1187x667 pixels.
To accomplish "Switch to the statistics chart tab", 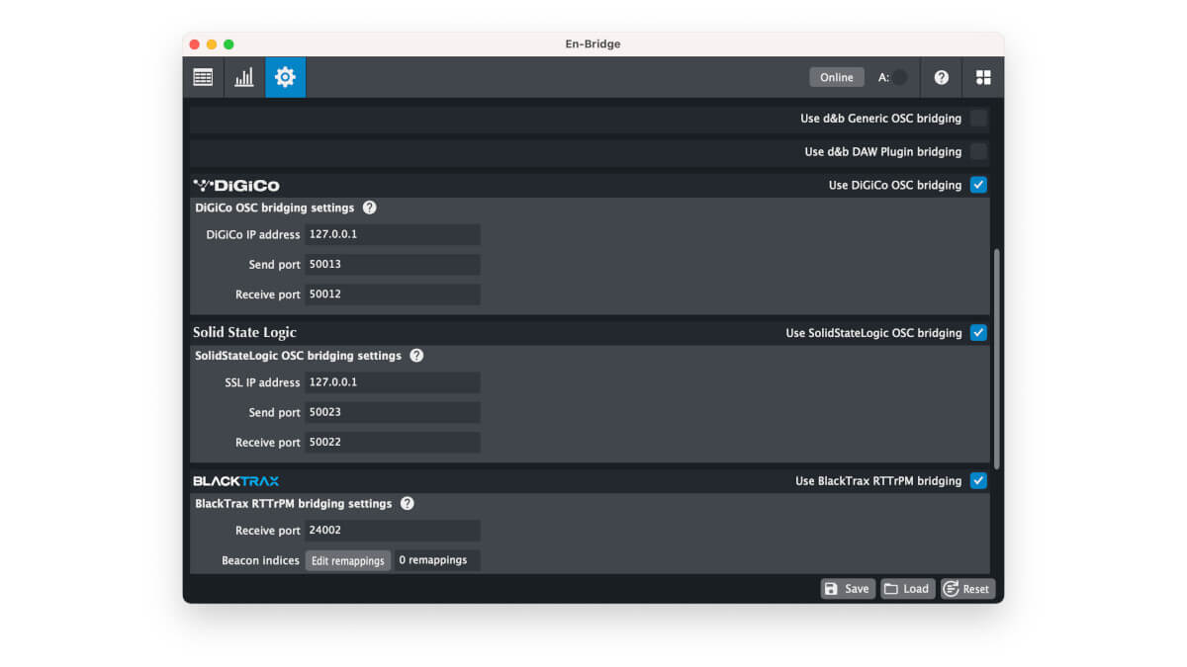I will click(x=243, y=77).
